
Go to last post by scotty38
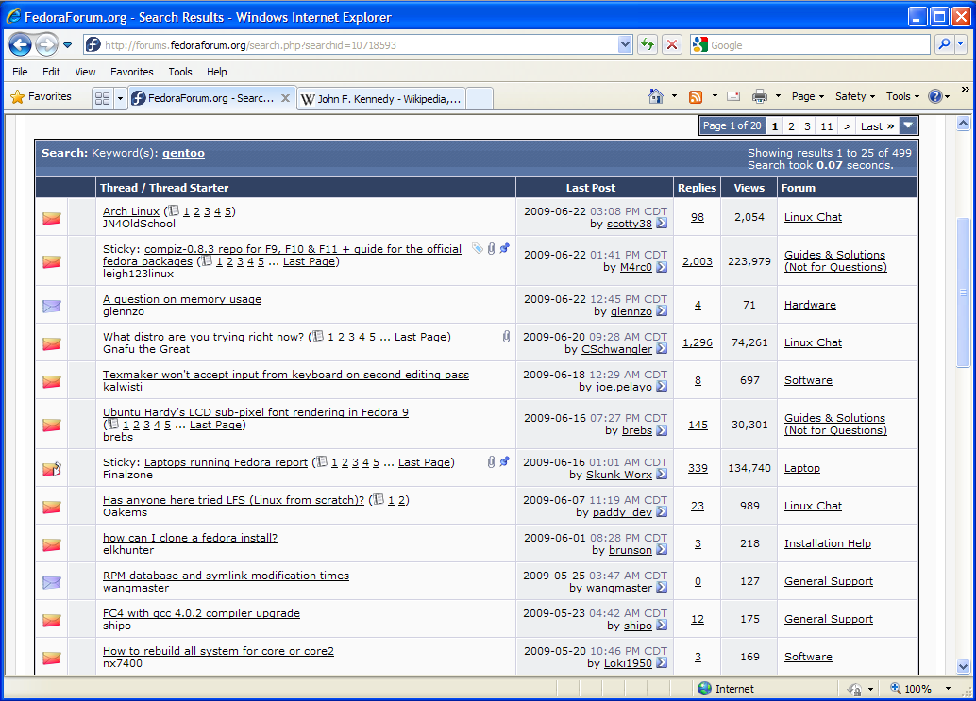663,224
